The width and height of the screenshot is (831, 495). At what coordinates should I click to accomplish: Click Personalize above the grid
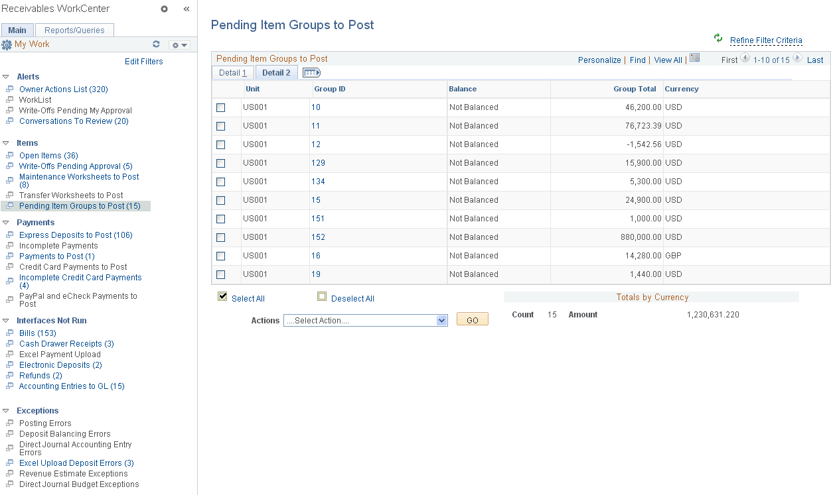(x=599, y=60)
